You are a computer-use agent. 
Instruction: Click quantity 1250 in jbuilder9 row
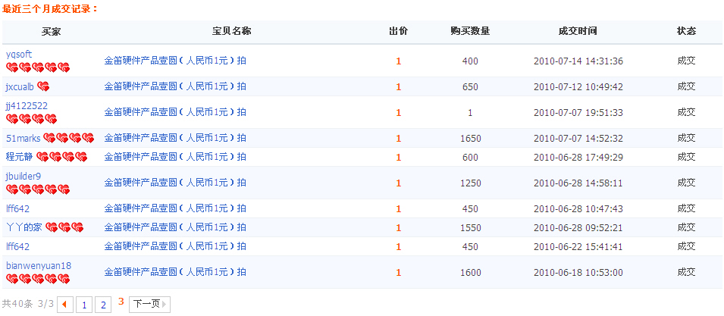tap(471, 183)
